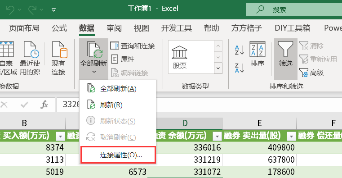
Task: Toggle the 筛选 filter funnel button
Action: tap(285, 54)
